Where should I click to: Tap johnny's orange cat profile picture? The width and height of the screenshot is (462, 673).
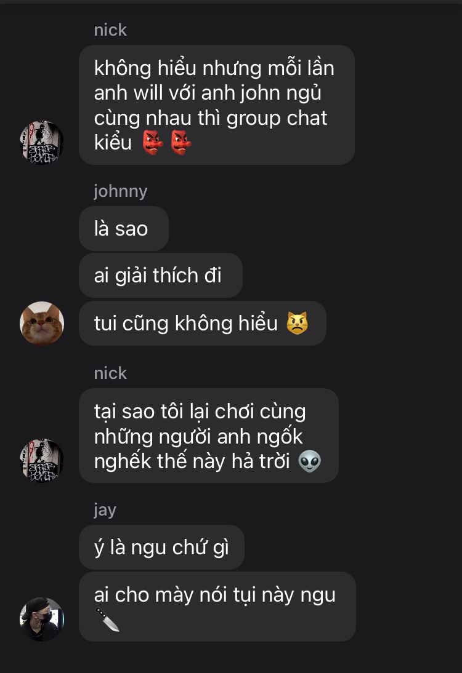coord(42,323)
